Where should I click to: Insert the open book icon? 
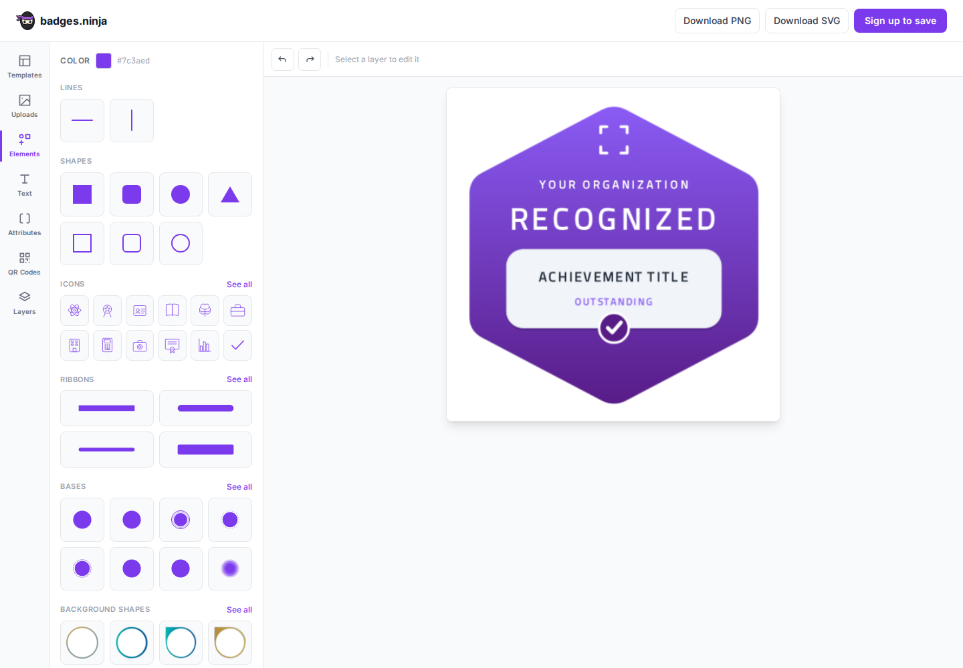click(172, 311)
